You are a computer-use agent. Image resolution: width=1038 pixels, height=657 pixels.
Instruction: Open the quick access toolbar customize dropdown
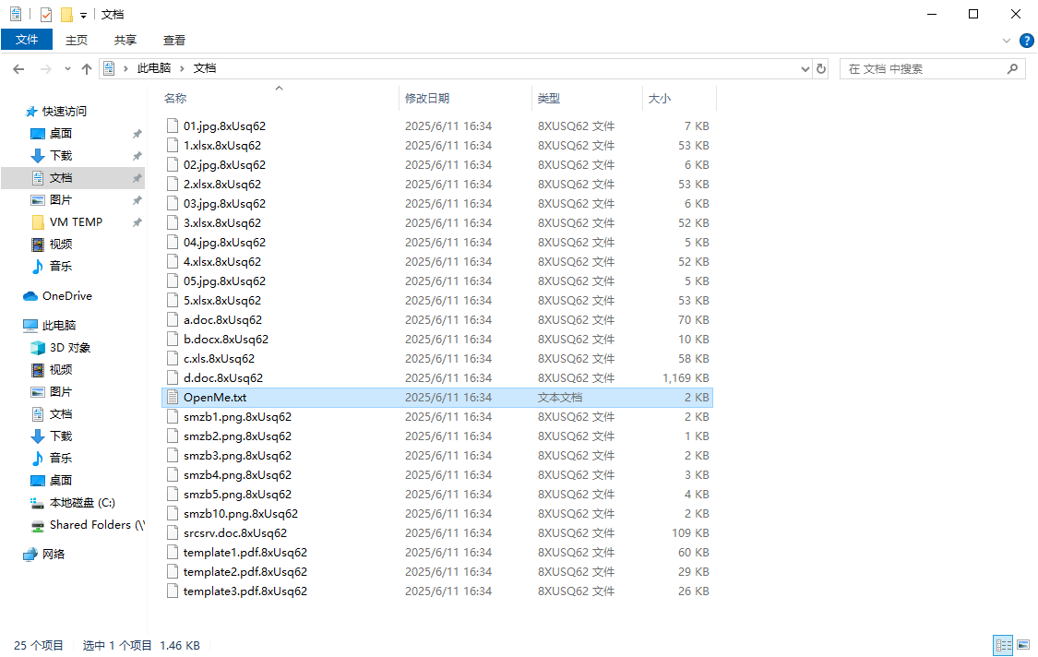point(83,15)
